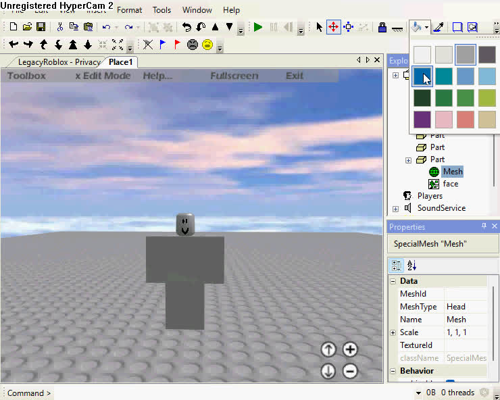The image size is (500, 400).
Task: Pick the pink color swatch
Action: coord(443,120)
